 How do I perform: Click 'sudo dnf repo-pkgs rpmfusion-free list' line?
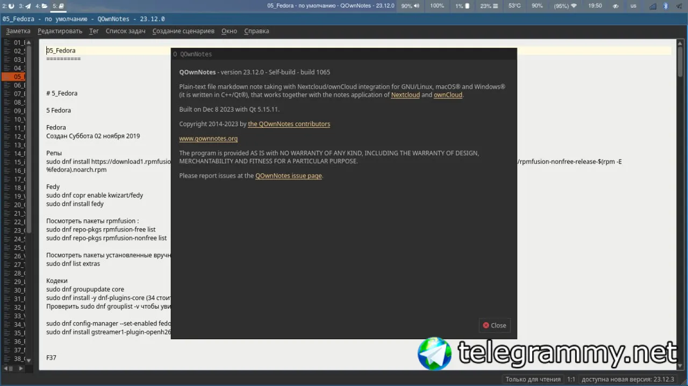(x=101, y=230)
